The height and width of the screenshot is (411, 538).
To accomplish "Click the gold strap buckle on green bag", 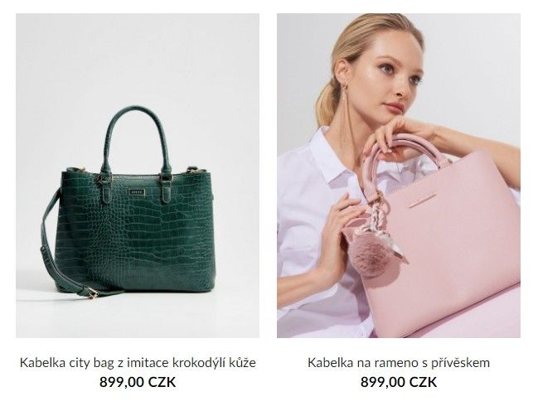I will 93,293.
